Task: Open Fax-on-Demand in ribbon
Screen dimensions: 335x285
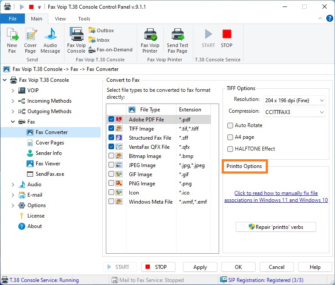Action: pyautogui.click(x=110, y=50)
